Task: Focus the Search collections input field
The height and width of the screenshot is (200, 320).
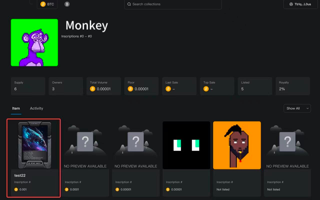Action: 175,4
